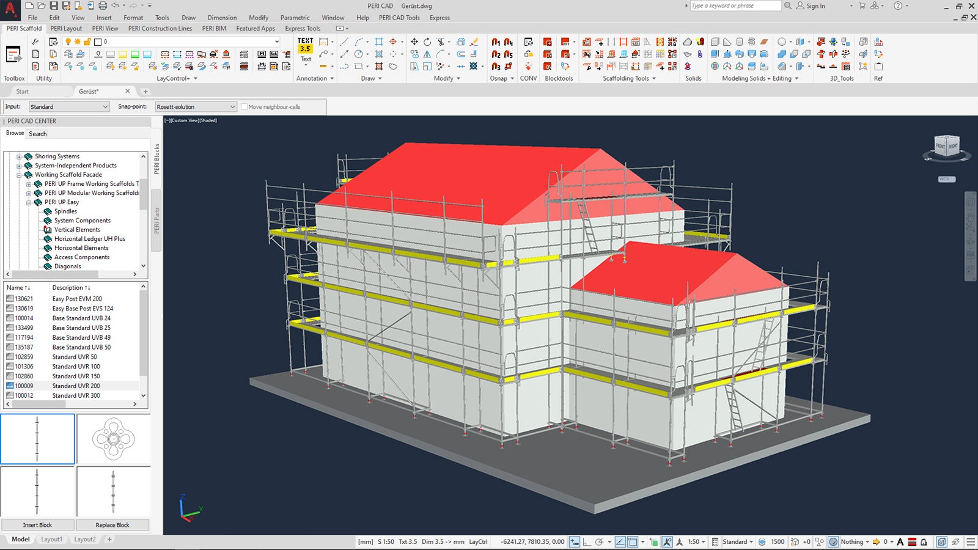Open the customization menu in status bar

click(971, 542)
